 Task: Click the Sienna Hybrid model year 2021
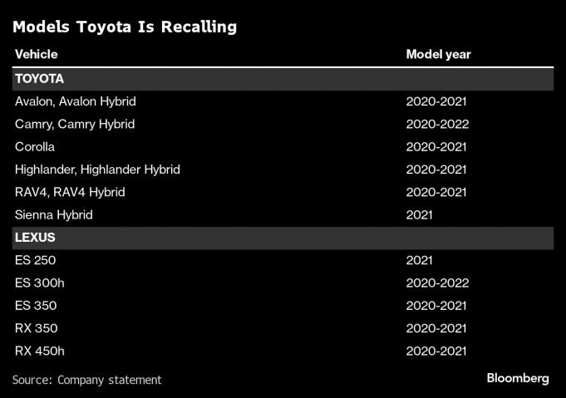click(x=420, y=214)
